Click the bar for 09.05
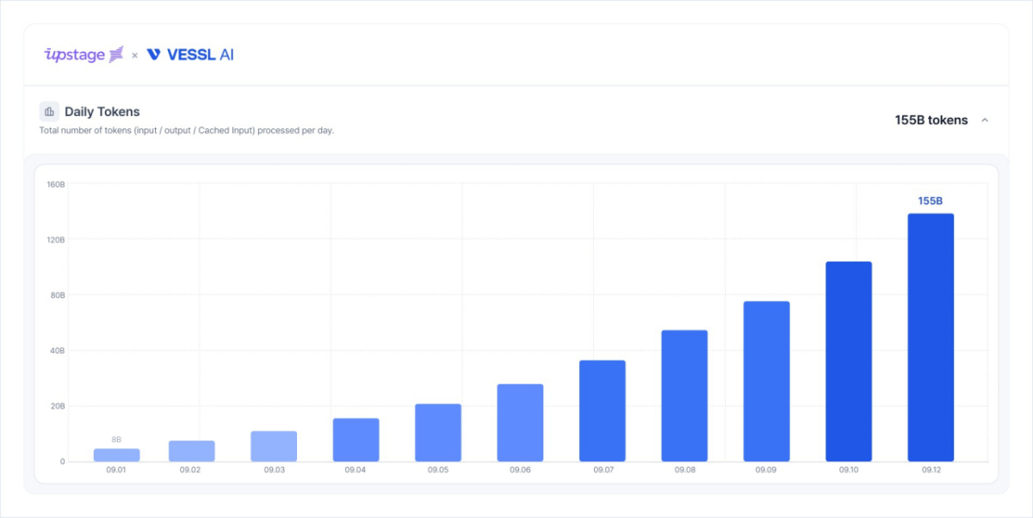The width and height of the screenshot is (1033, 518). point(438,433)
